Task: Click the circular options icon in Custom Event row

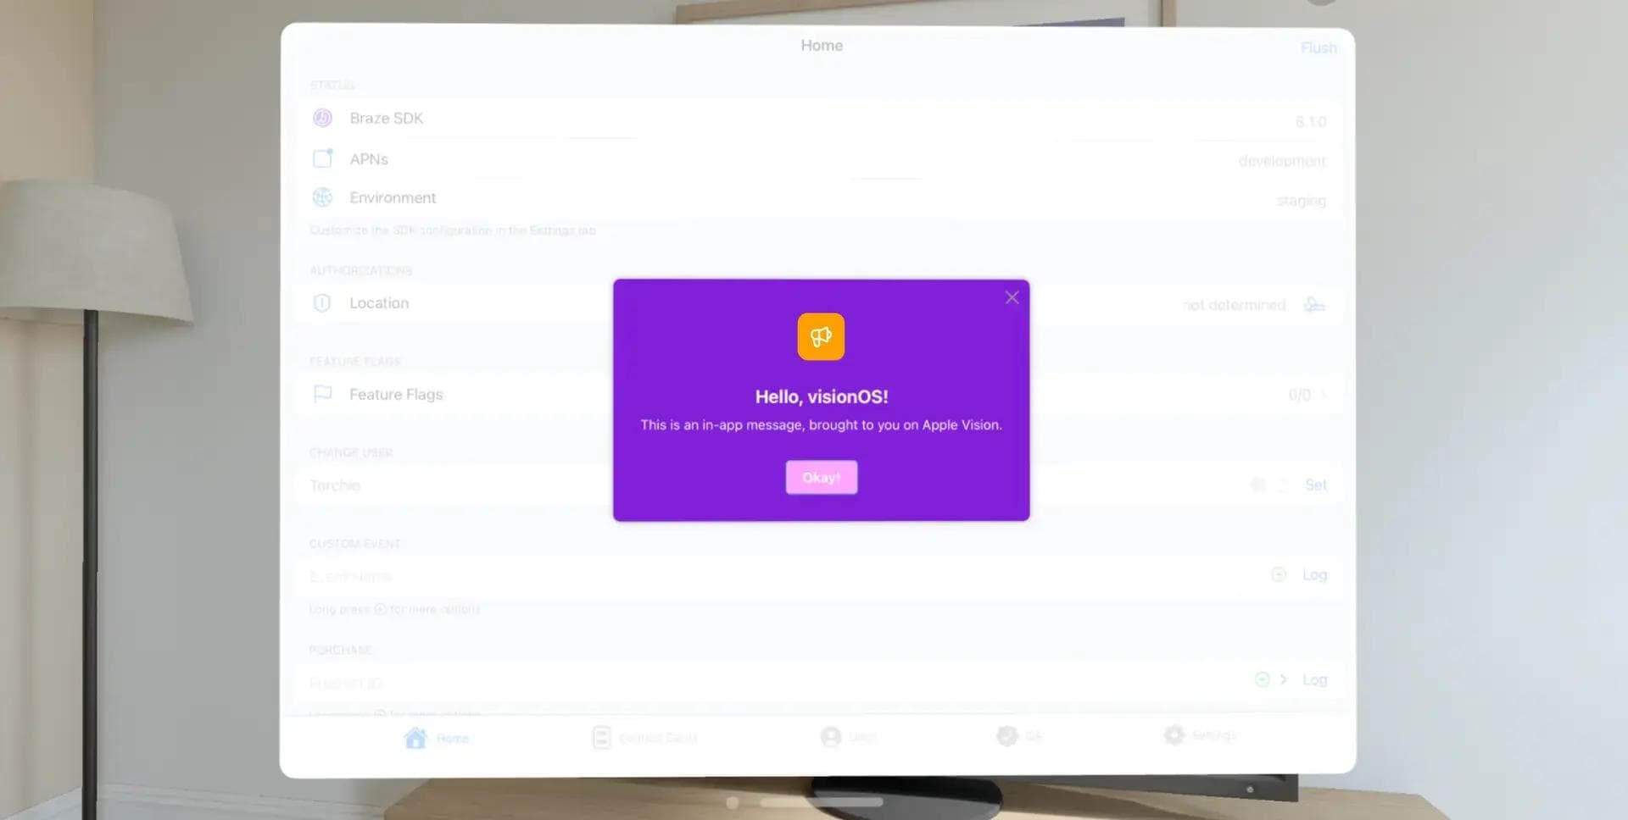Action: 1279,575
